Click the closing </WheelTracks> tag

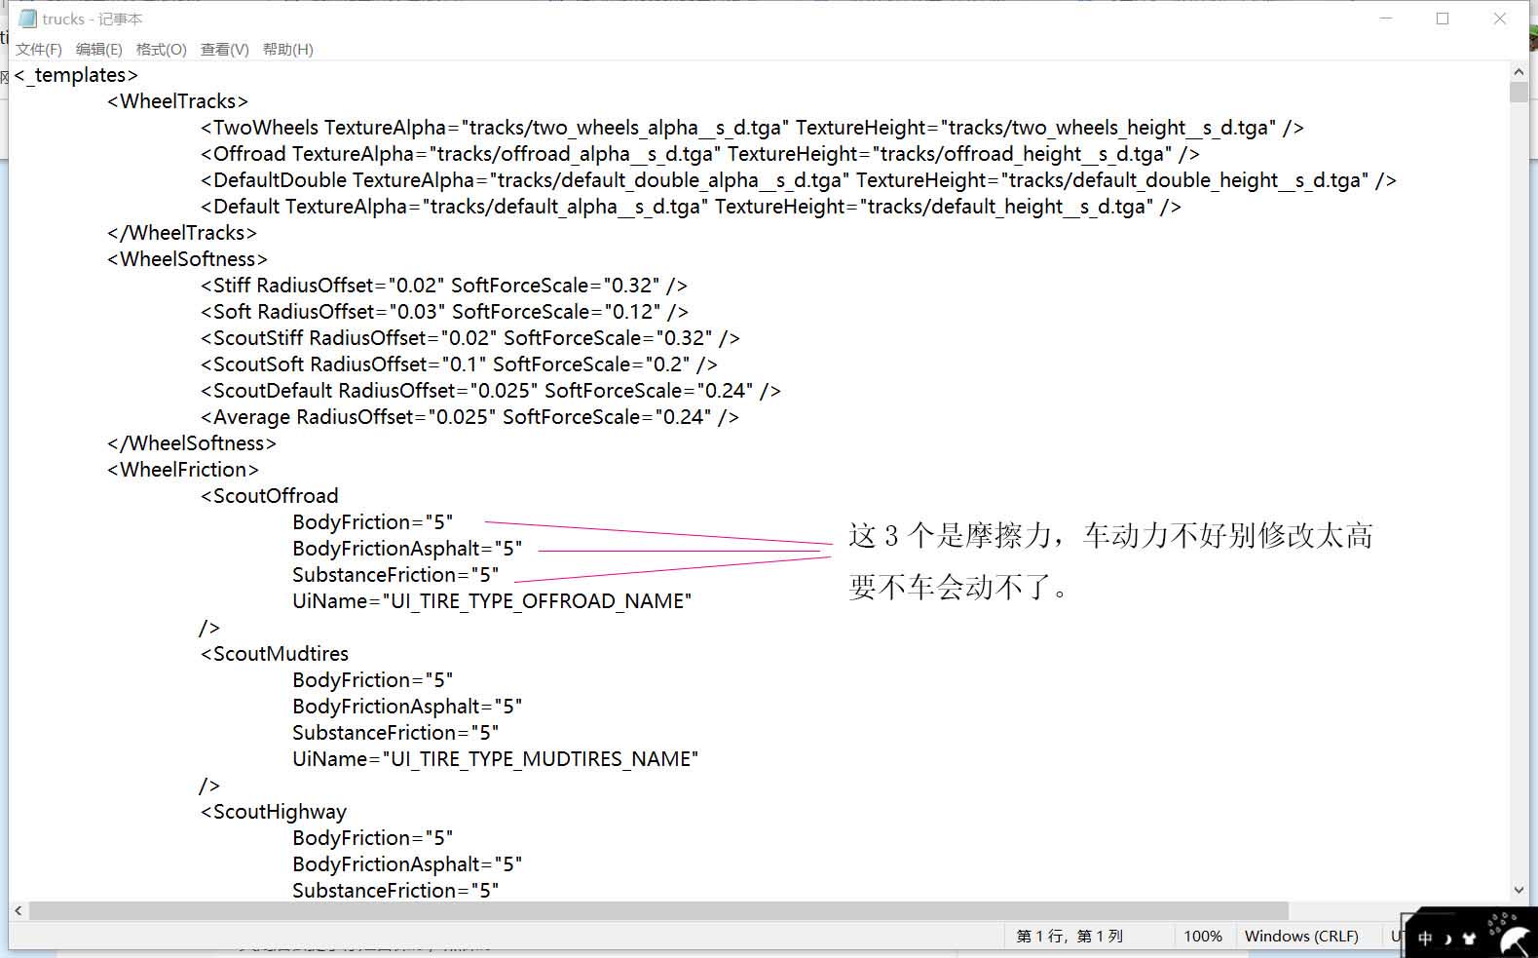tap(182, 233)
